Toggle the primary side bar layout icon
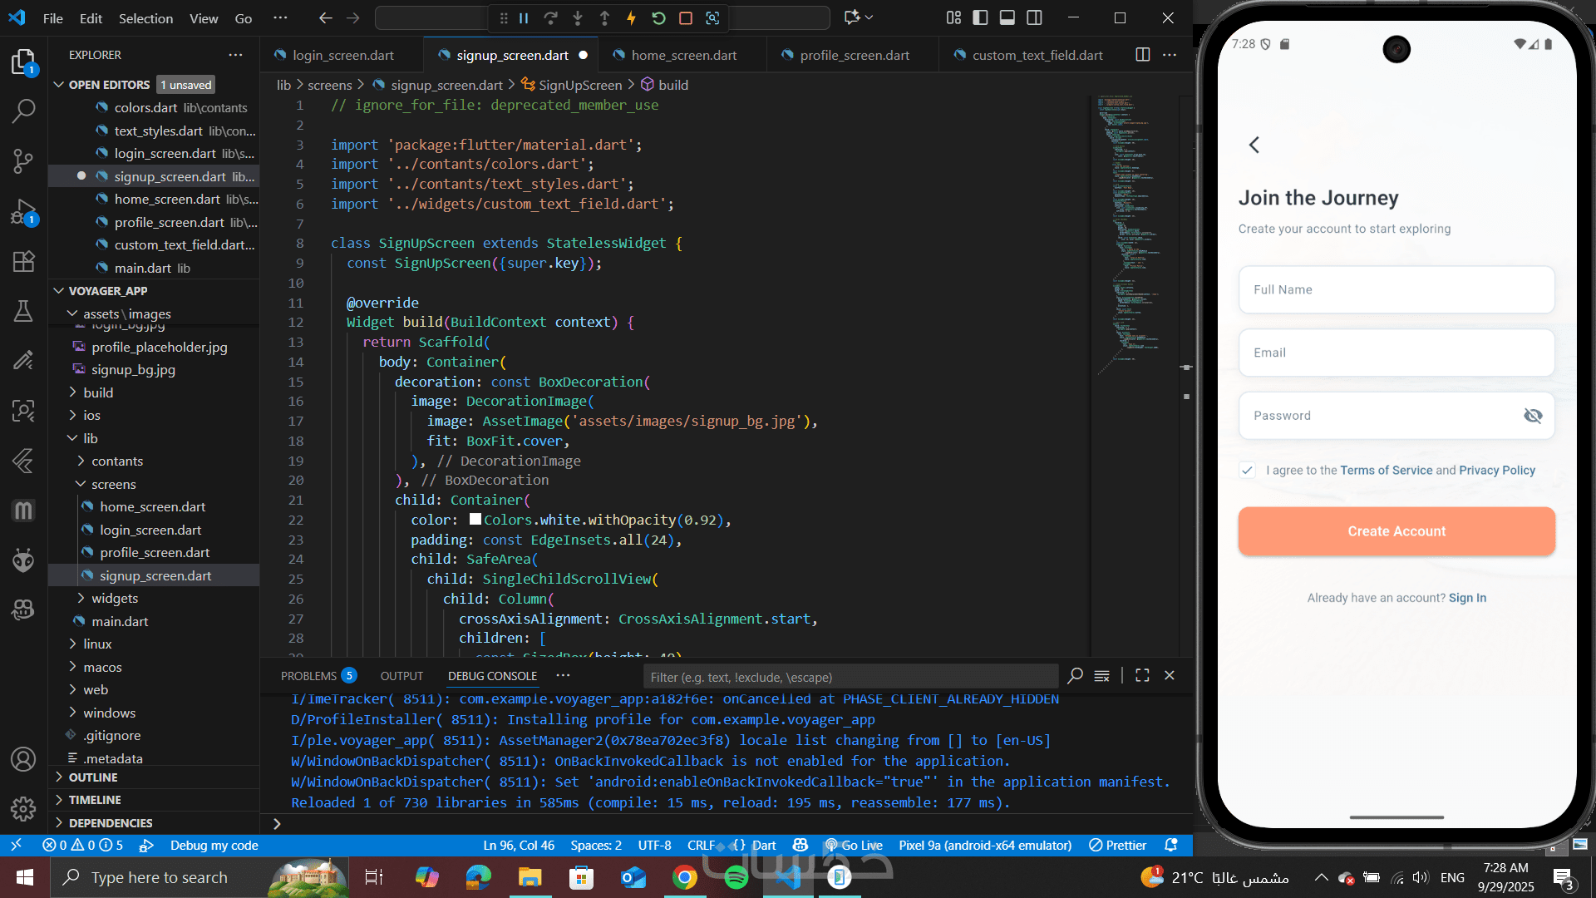 980,17
